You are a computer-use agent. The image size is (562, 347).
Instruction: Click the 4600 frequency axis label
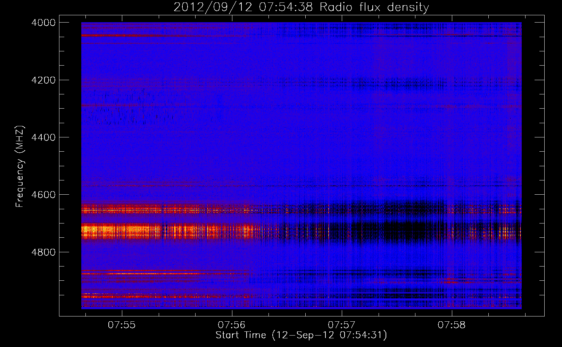[x=43, y=195]
